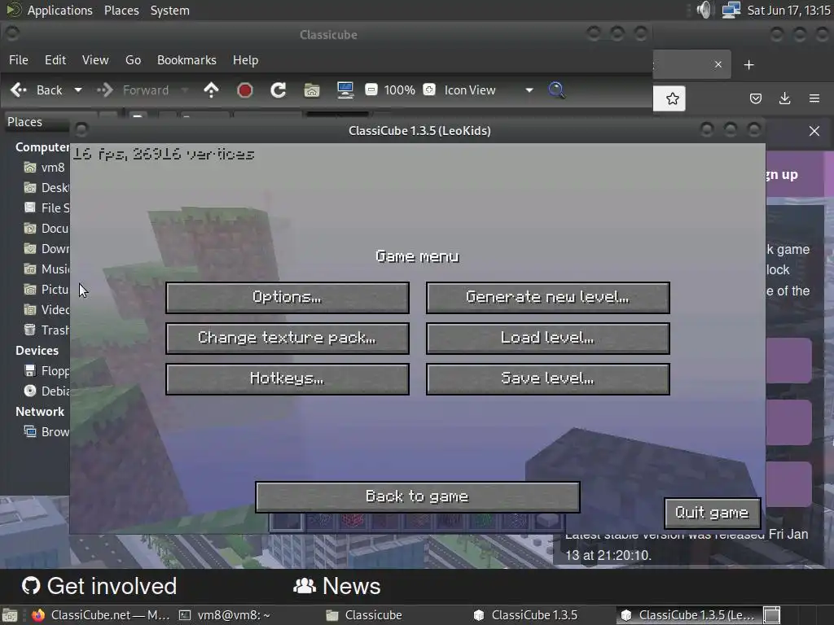Screen dimensions: 834x625
Task: Open the Places menu in top panel
Action: click(121, 10)
